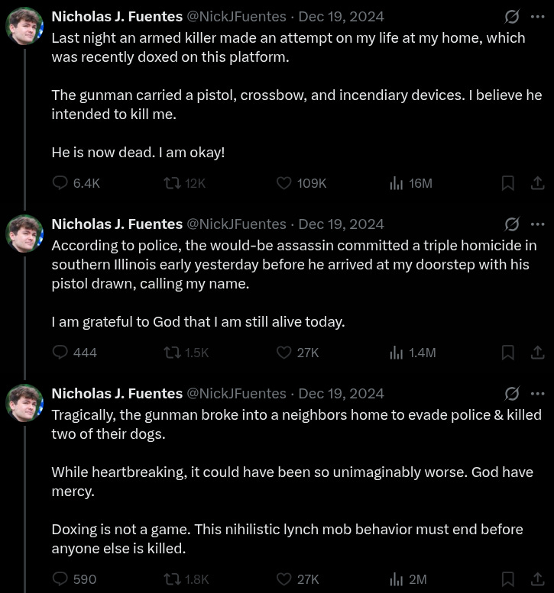Screen dimensions: 554x593
Task: Reply to the 'armed killer' first tweet
Action: (x=60, y=183)
